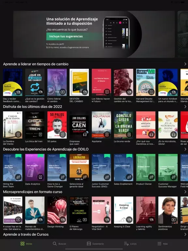Click the 'Microaprendizajes en formato curso' heading
The image size is (188, 251).
pyautogui.click(x=33, y=192)
